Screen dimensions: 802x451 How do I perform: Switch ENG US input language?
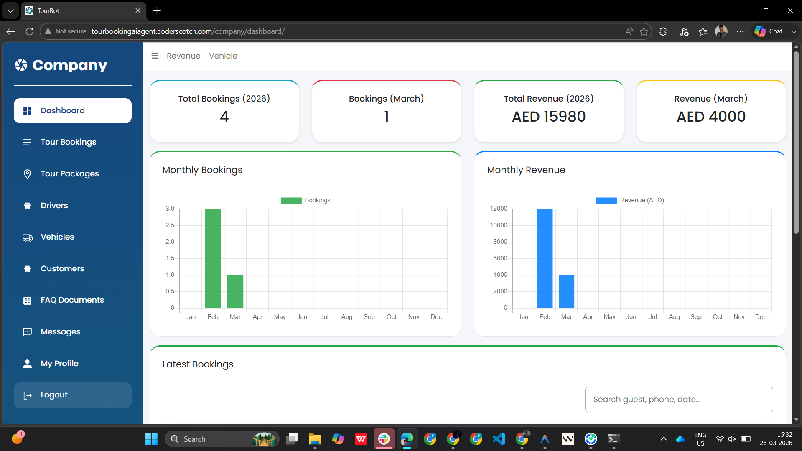(x=700, y=439)
